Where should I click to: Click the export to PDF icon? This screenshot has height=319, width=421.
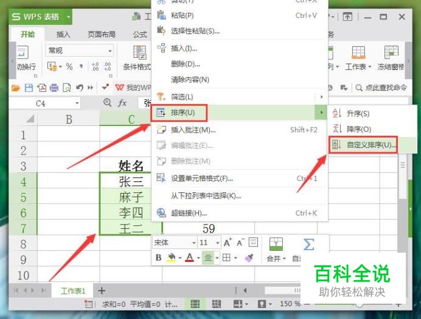point(41,88)
